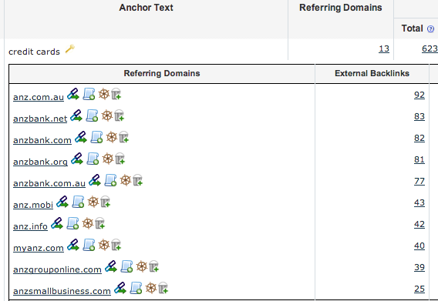Add anz.mobi to bucket
The width and height of the screenshot is (438, 301).
pos(106,202)
